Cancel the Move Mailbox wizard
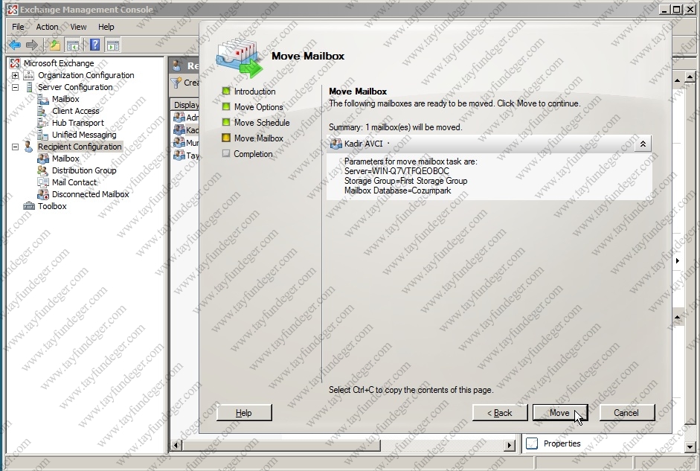 click(626, 413)
